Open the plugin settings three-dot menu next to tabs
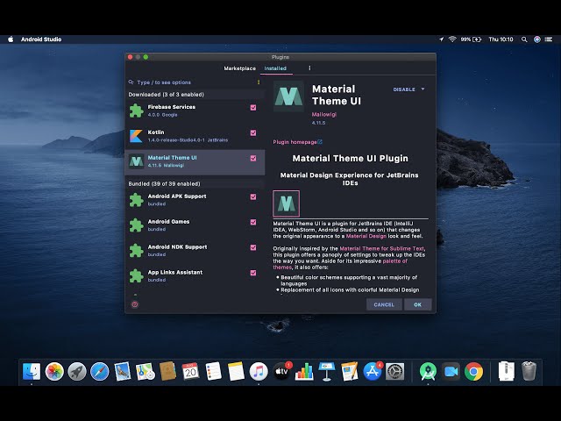Image resolution: width=561 pixels, height=421 pixels. (x=309, y=68)
